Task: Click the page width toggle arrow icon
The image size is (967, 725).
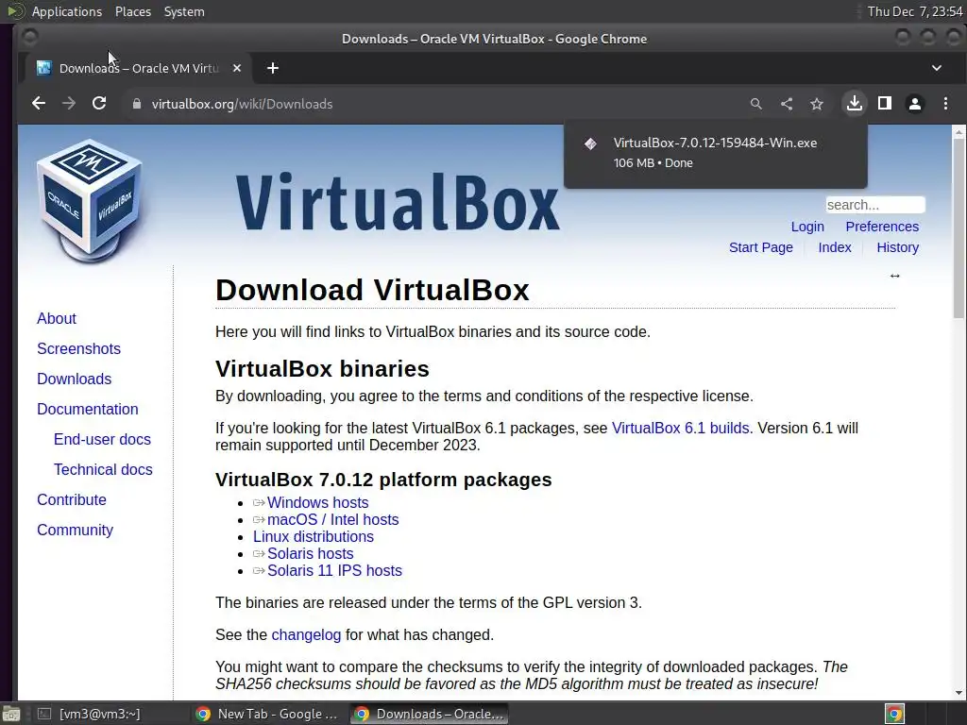Action: (x=894, y=276)
